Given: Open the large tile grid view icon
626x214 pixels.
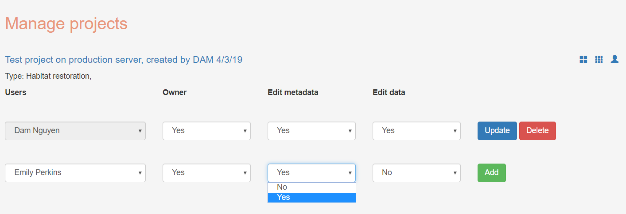Looking at the screenshot, I should pos(583,59).
